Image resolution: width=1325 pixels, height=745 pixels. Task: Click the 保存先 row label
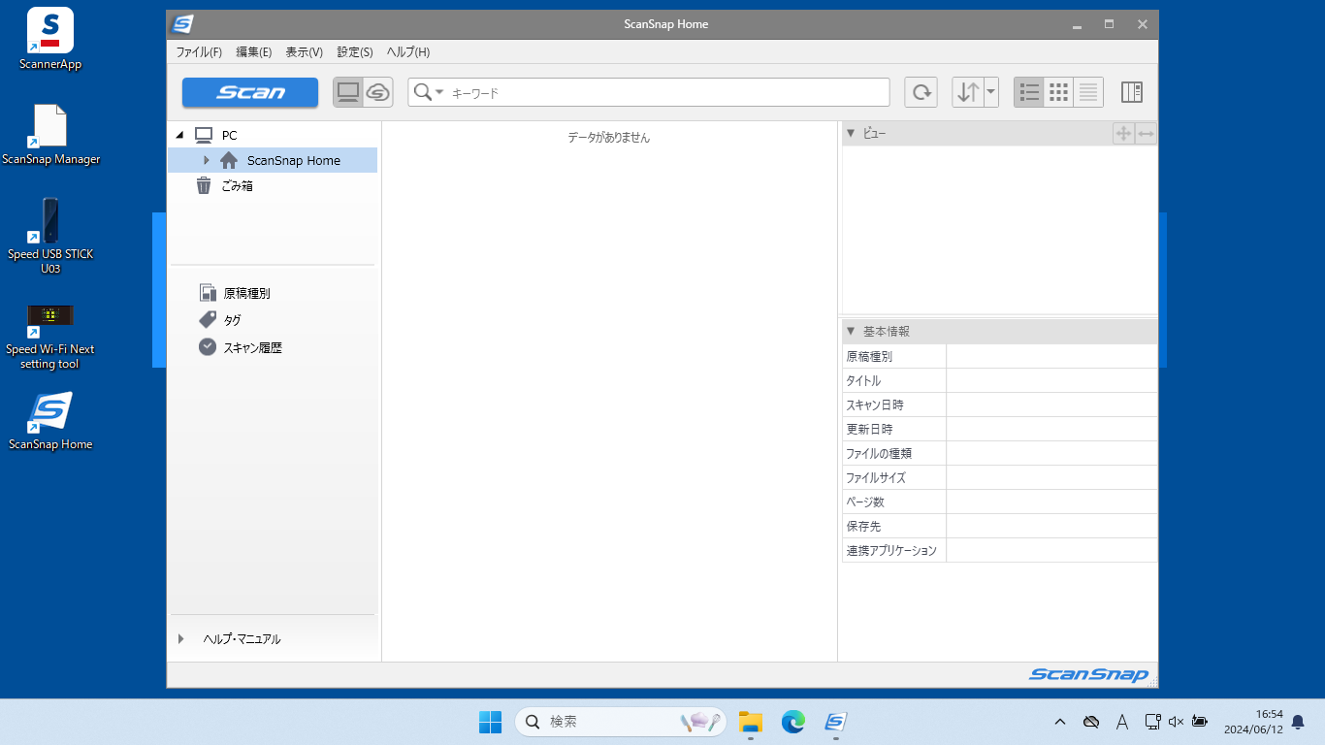(863, 526)
